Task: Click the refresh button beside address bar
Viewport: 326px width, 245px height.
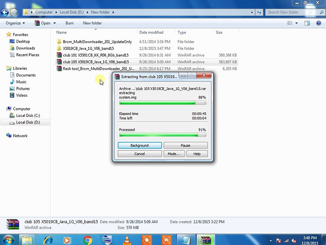Action: click(259, 12)
